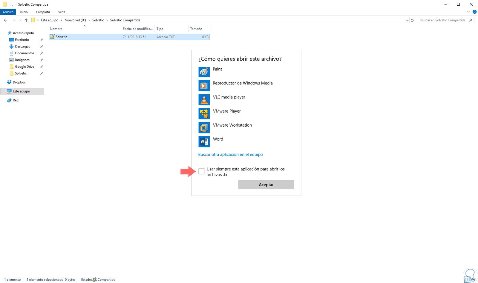Expand the Este equipo breadcrumb chevron
This screenshot has height=283, width=478.
click(61, 20)
